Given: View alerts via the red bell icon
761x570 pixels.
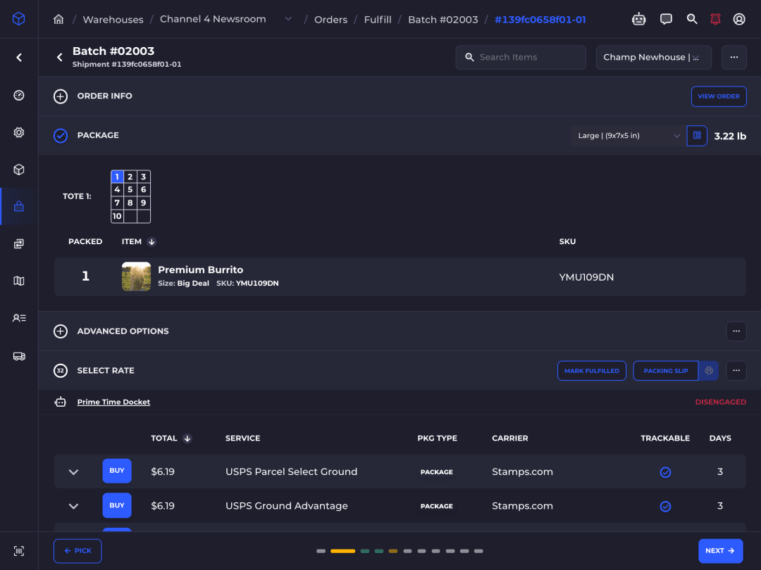Looking at the screenshot, I should [x=715, y=19].
